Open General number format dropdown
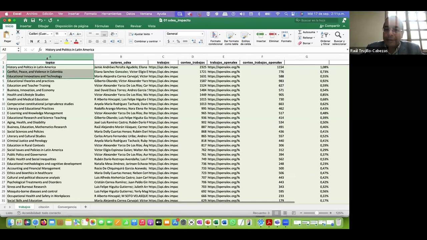Viewport: 427px width, 240px height. click(x=185, y=34)
